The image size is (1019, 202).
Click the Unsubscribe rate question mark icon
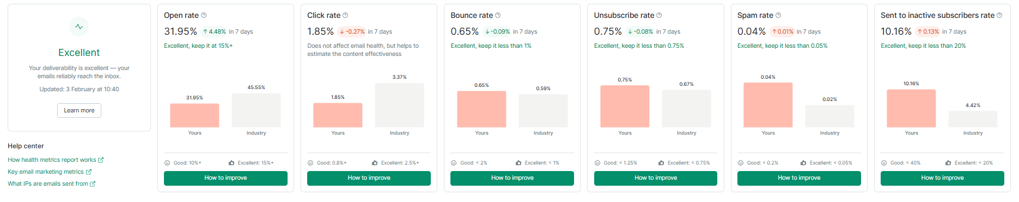click(659, 15)
